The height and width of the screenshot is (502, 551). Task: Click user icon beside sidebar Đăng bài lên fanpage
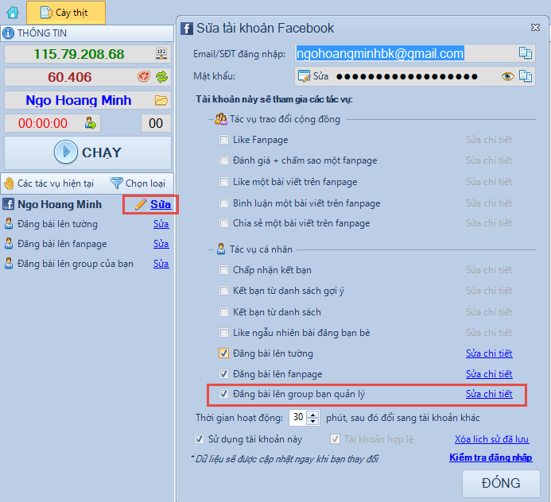click(9, 244)
